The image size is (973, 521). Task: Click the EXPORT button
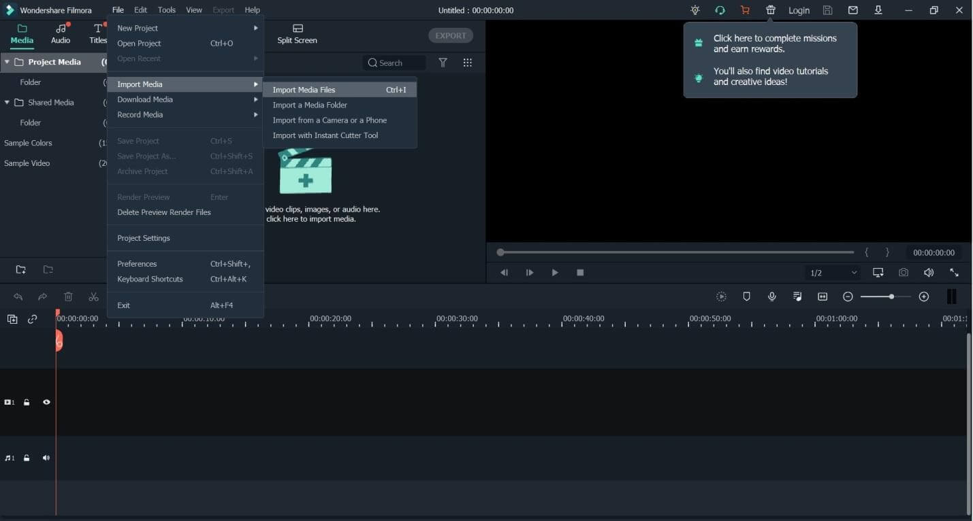tap(451, 35)
